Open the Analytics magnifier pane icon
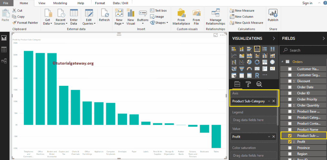327x160 pixels. (259, 84)
